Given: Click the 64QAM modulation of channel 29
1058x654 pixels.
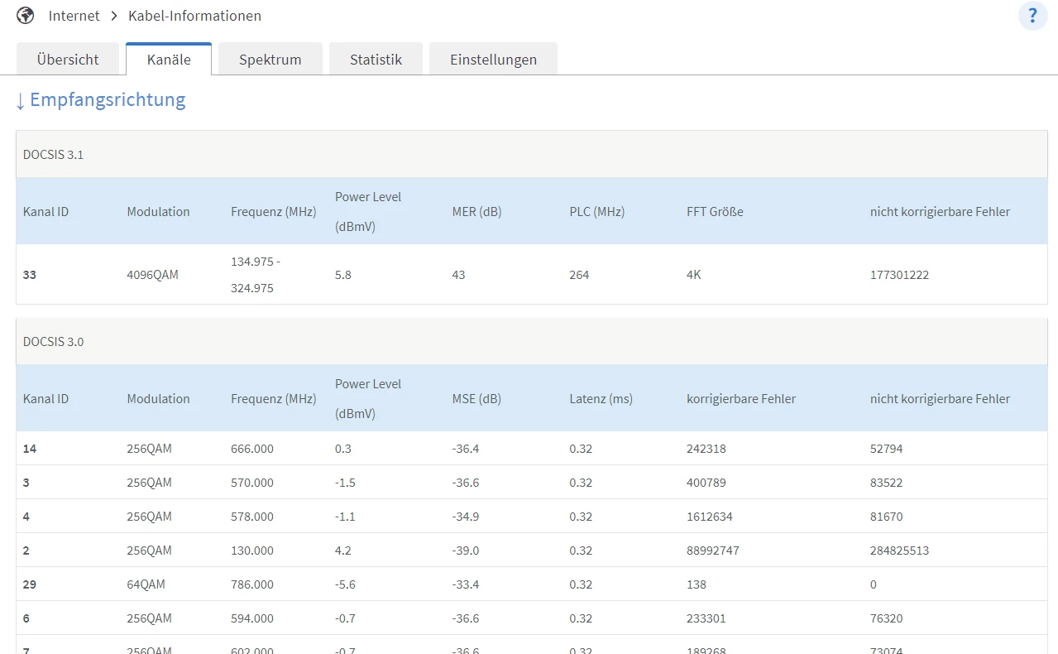Looking at the screenshot, I should tap(146, 584).
